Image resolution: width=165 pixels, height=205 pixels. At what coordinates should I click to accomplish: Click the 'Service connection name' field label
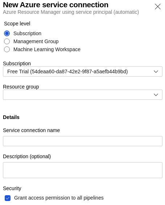click(31, 130)
